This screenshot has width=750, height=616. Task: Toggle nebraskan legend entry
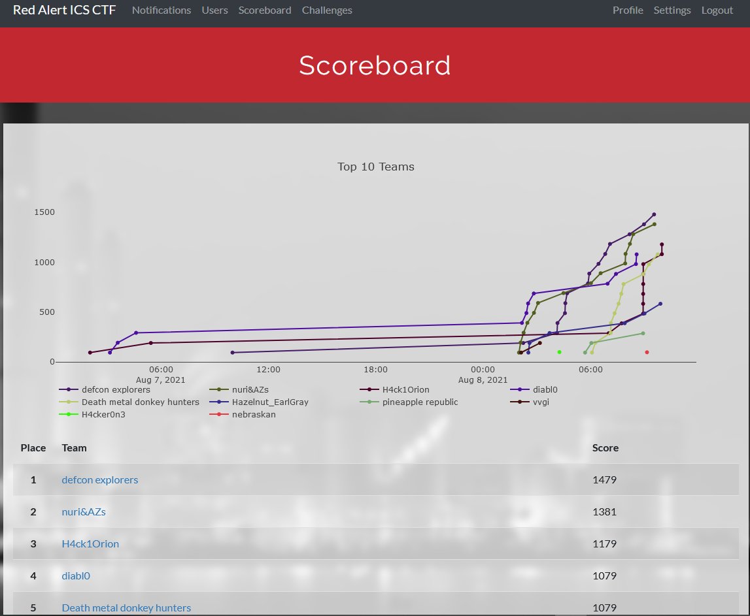tap(243, 414)
